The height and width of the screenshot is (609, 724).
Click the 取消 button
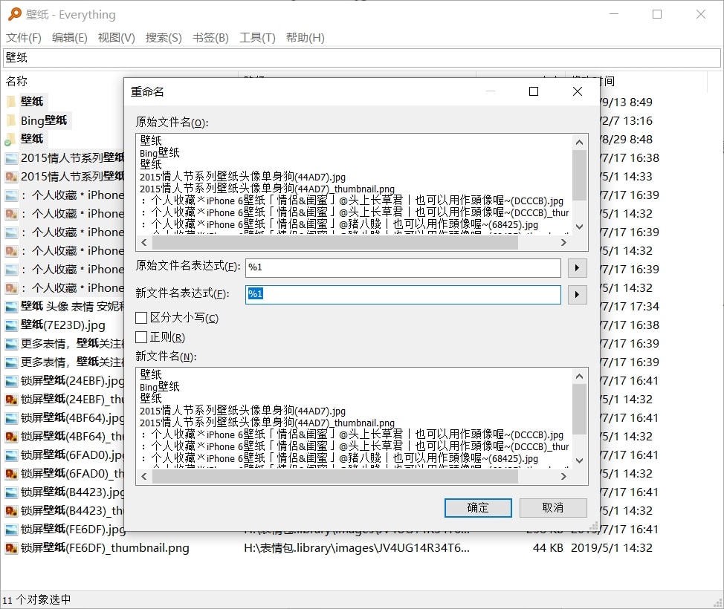(553, 508)
